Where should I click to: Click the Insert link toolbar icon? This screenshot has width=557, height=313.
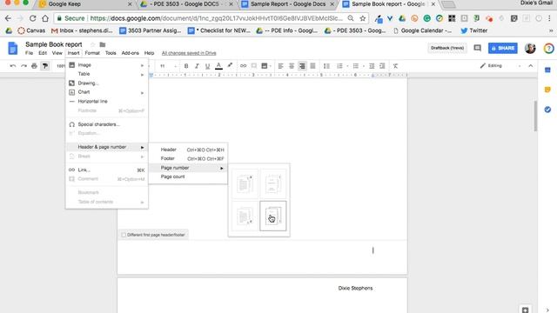pyautogui.click(x=243, y=66)
